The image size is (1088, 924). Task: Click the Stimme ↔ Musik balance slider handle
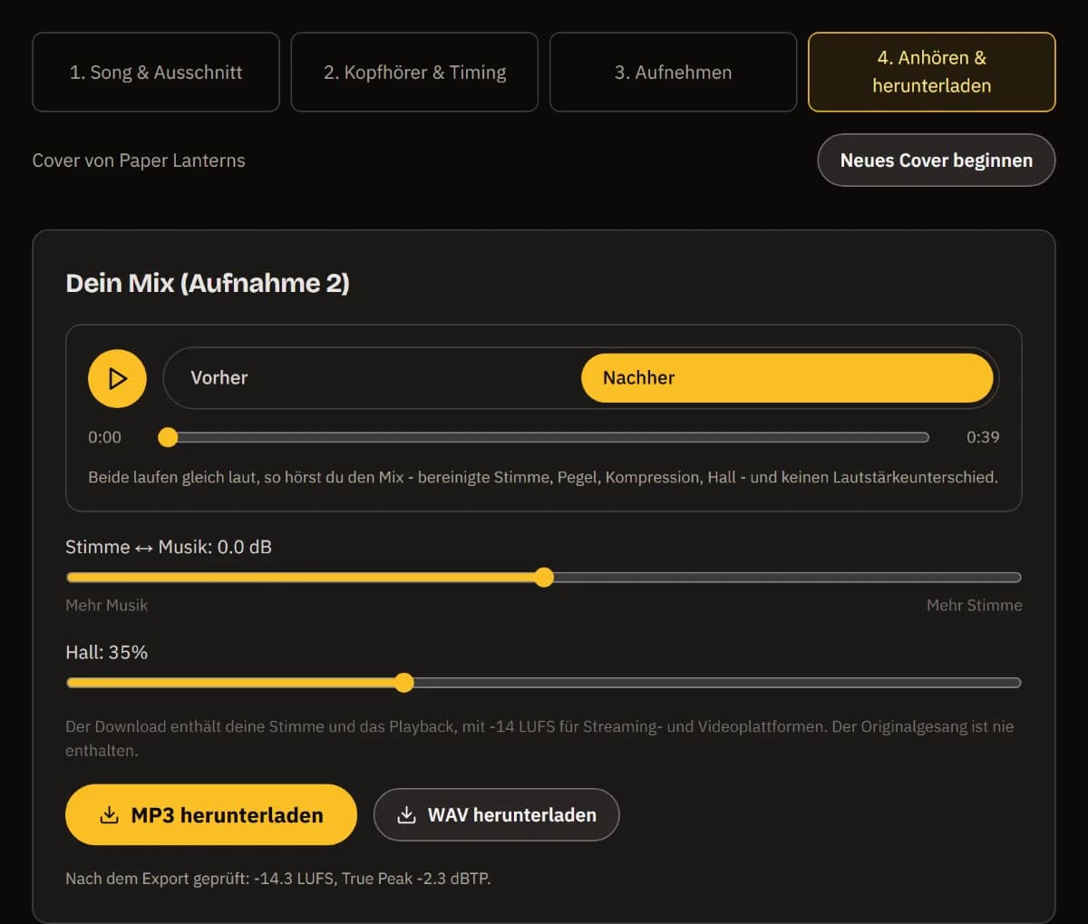coord(544,578)
